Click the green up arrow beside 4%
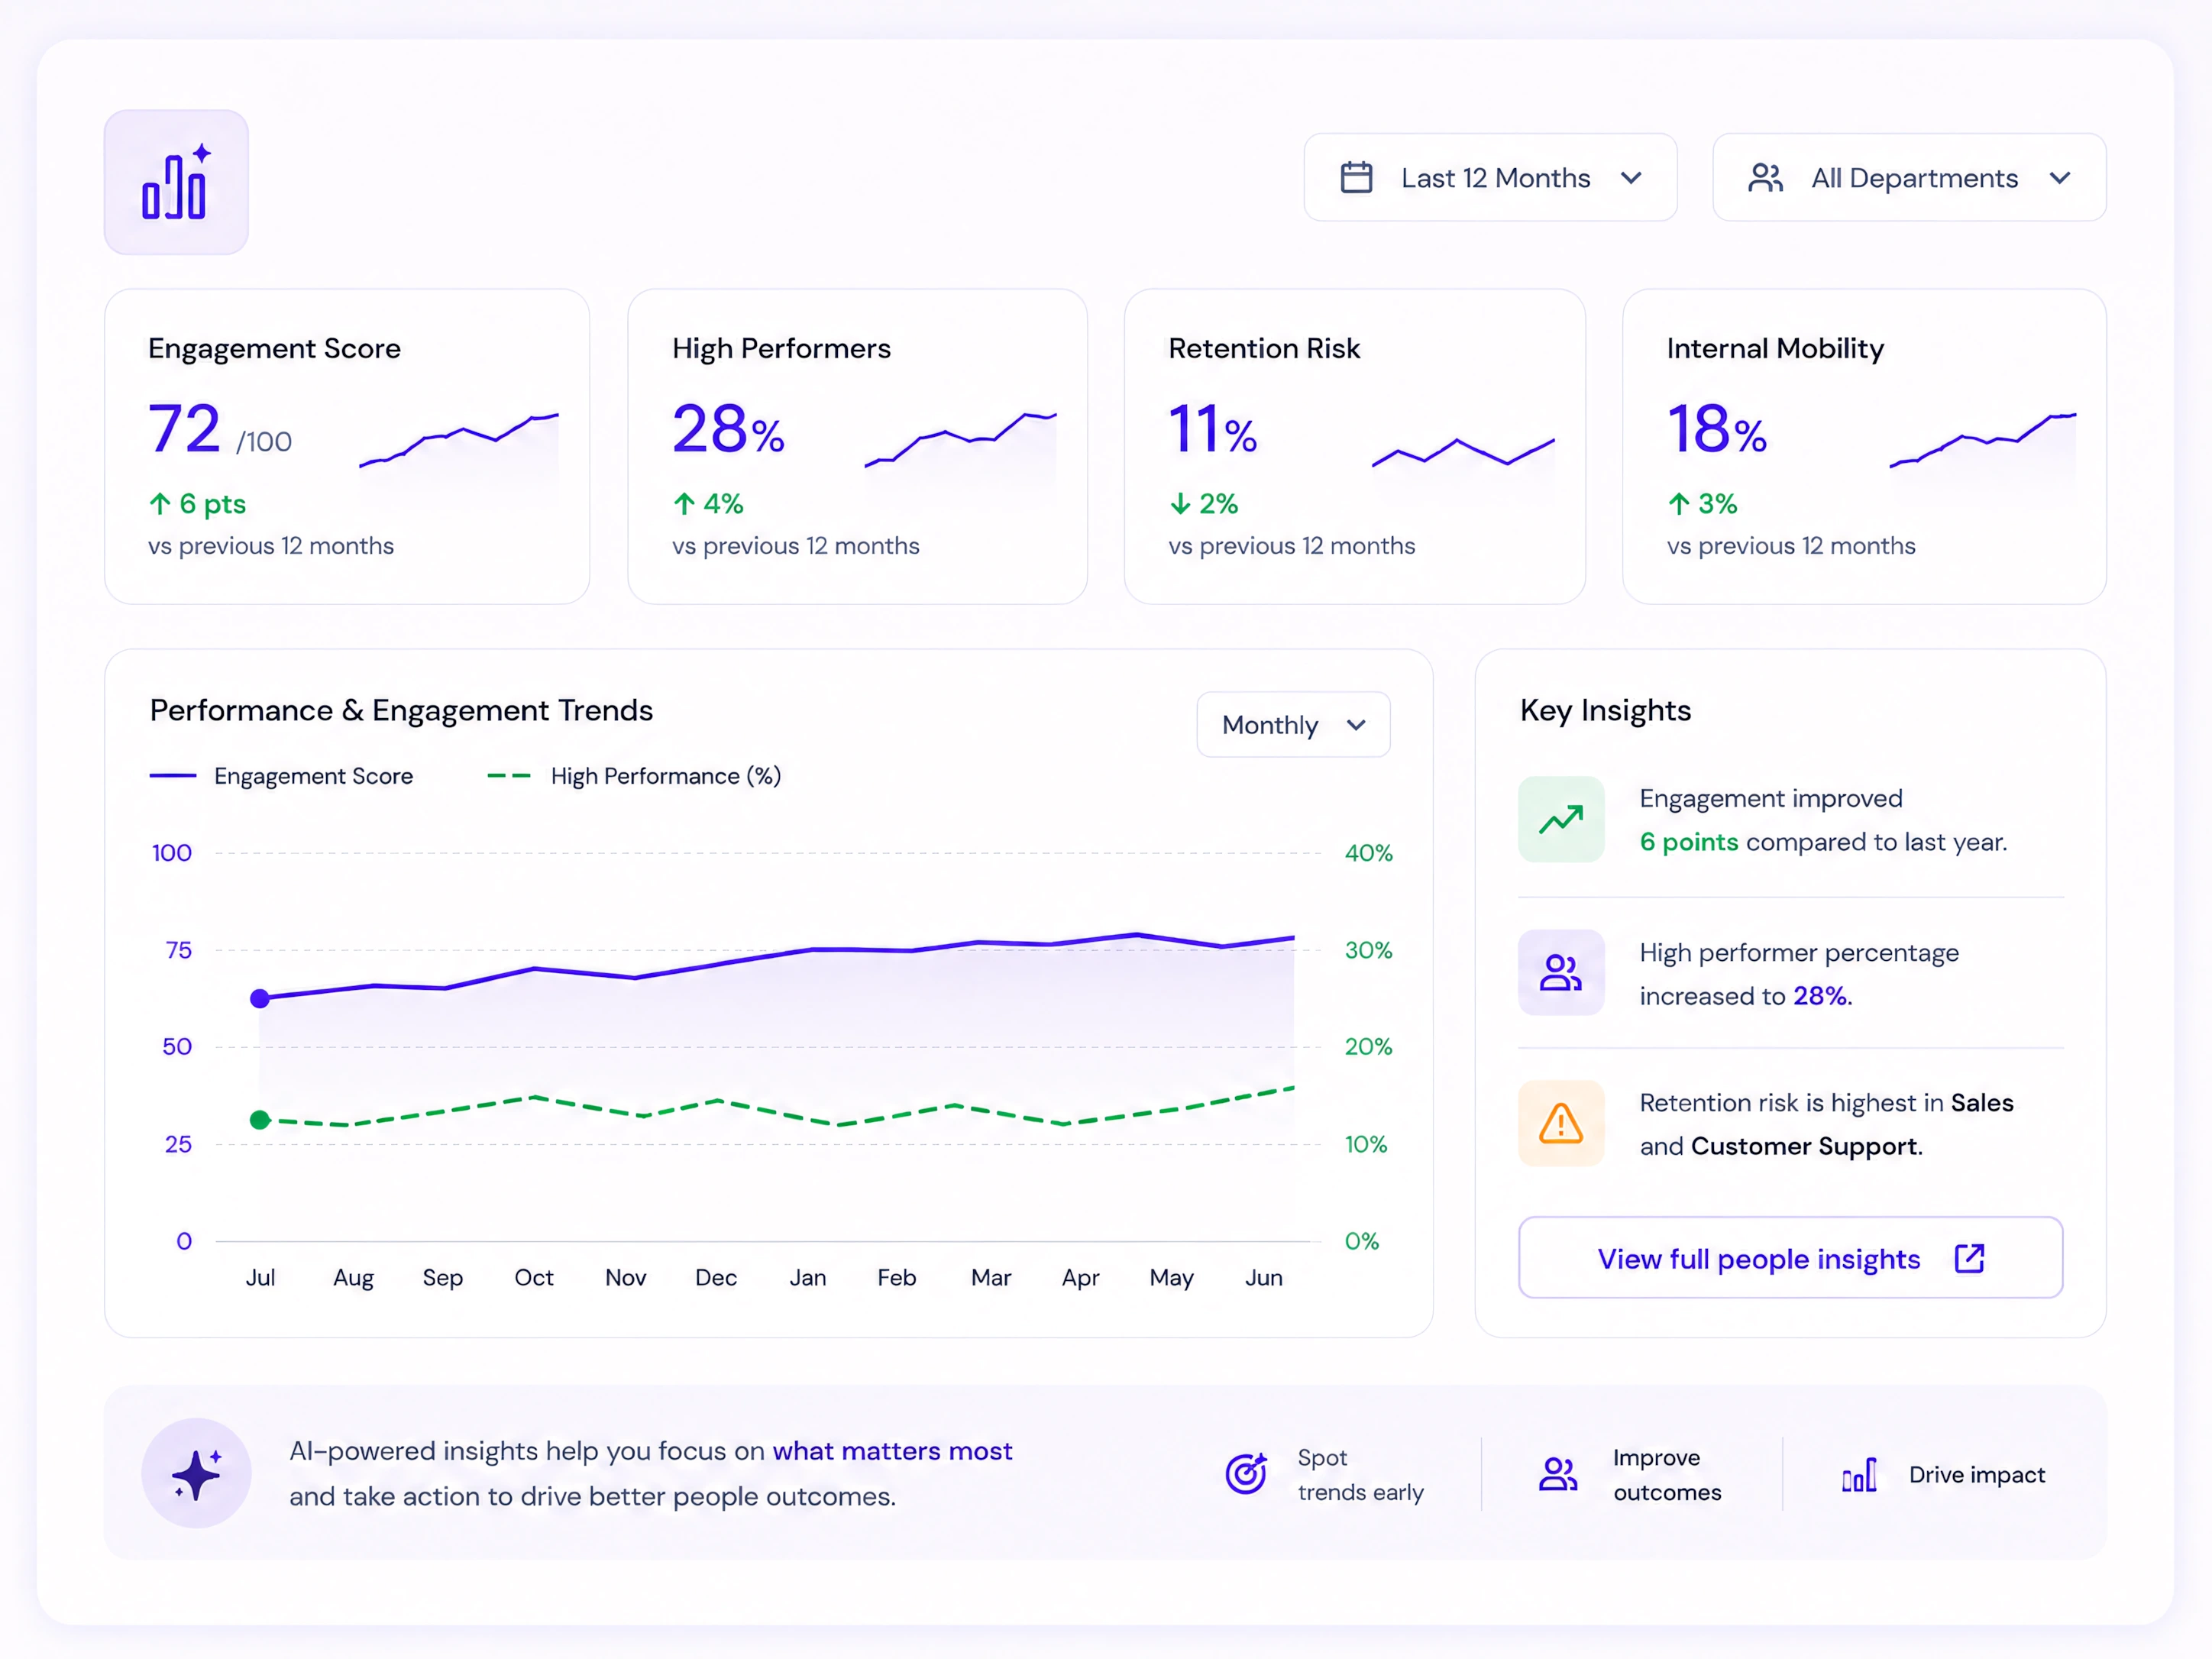The image size is (2212, 1659). [x=684, y=504]
